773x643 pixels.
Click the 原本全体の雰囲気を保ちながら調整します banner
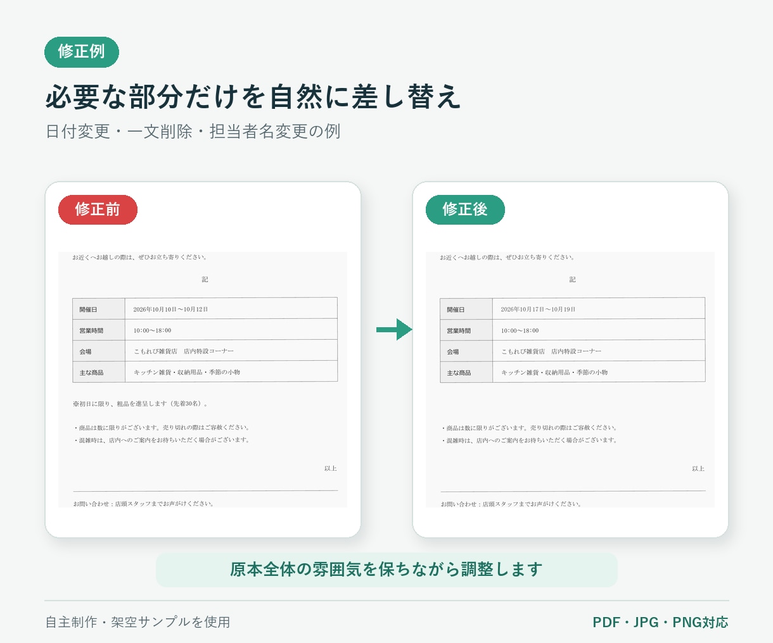point(386,570)
